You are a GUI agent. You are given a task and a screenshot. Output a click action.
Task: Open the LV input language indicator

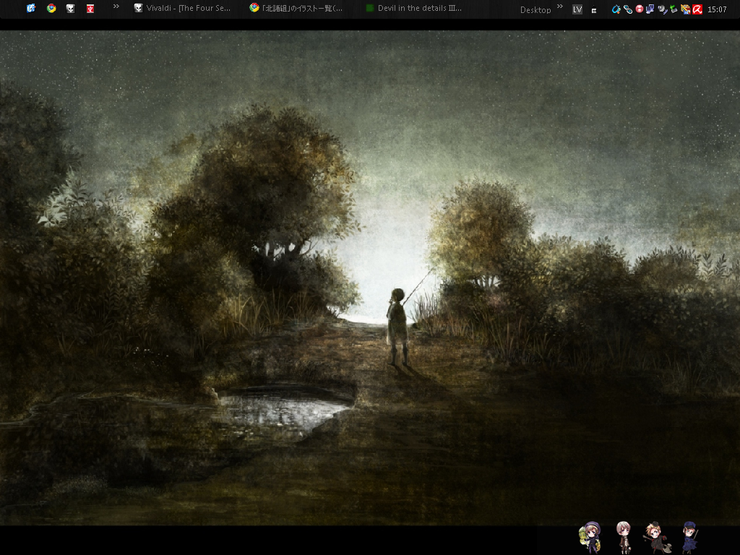(x=577, y=9)
